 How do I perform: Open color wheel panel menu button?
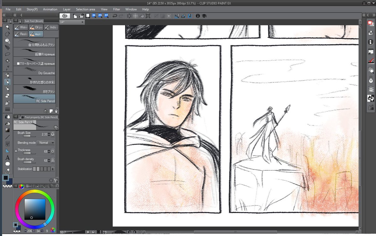tap(15, 186)
